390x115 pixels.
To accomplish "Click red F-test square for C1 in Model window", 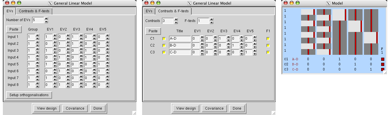I will tap(383, 59).
